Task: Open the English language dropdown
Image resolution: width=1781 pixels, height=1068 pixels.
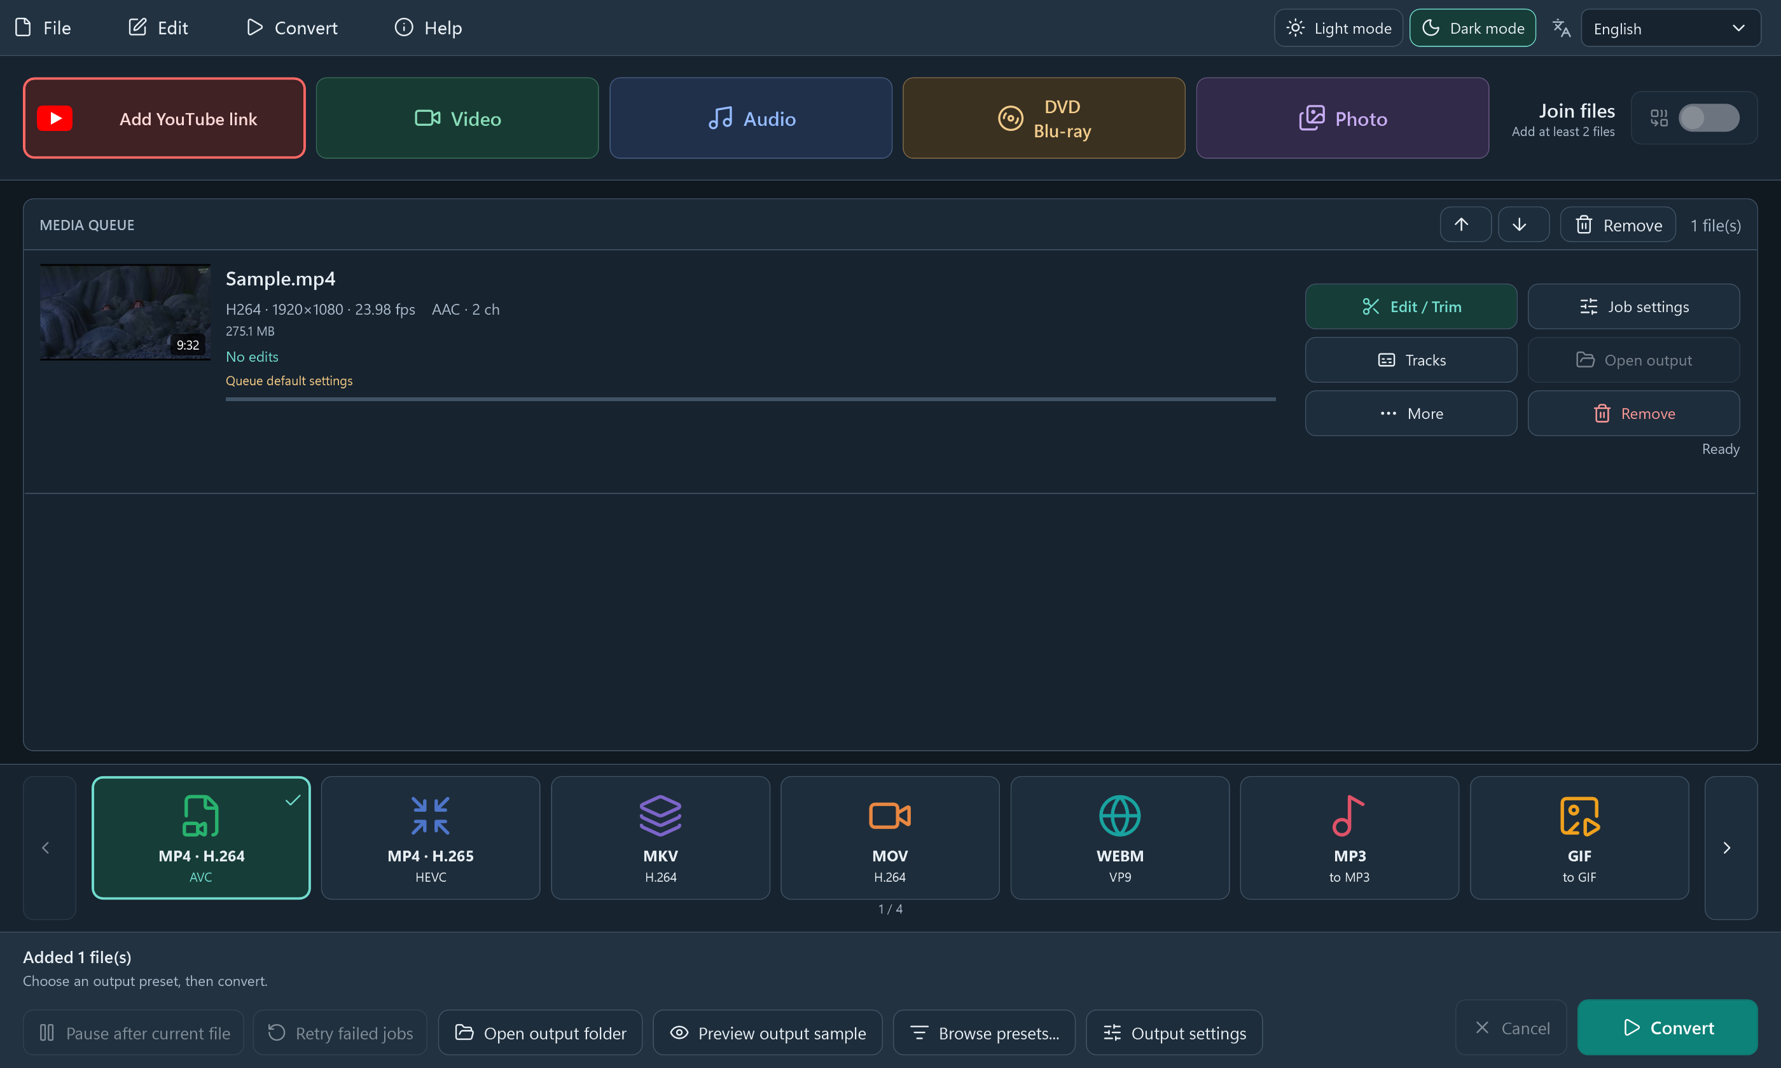Action: pos(1670,28)
